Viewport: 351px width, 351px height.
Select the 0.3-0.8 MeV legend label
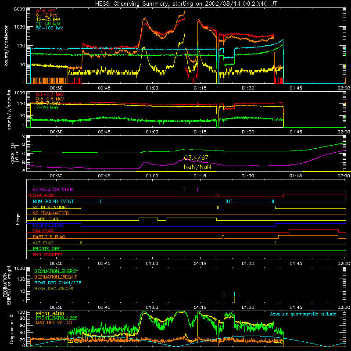click(x=50, y=99)
